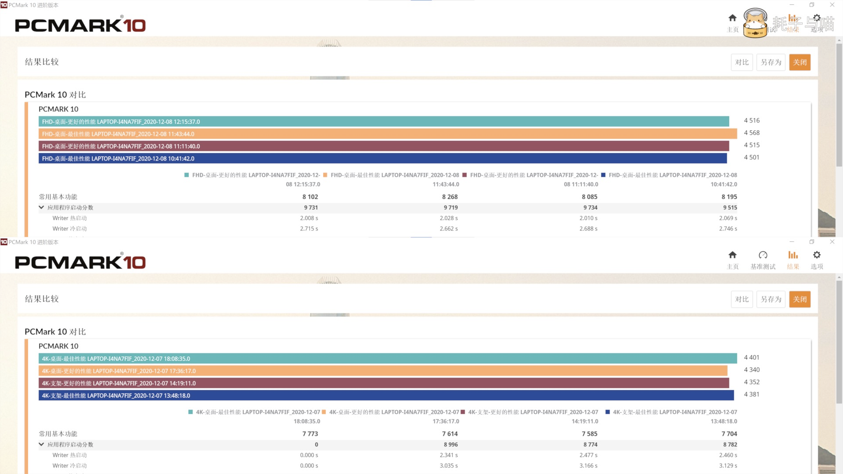Screen dimensions: 843x474
Task: Select maroon bar 4K 14:19:11.0 result
Action: click(x=384, y=383)
